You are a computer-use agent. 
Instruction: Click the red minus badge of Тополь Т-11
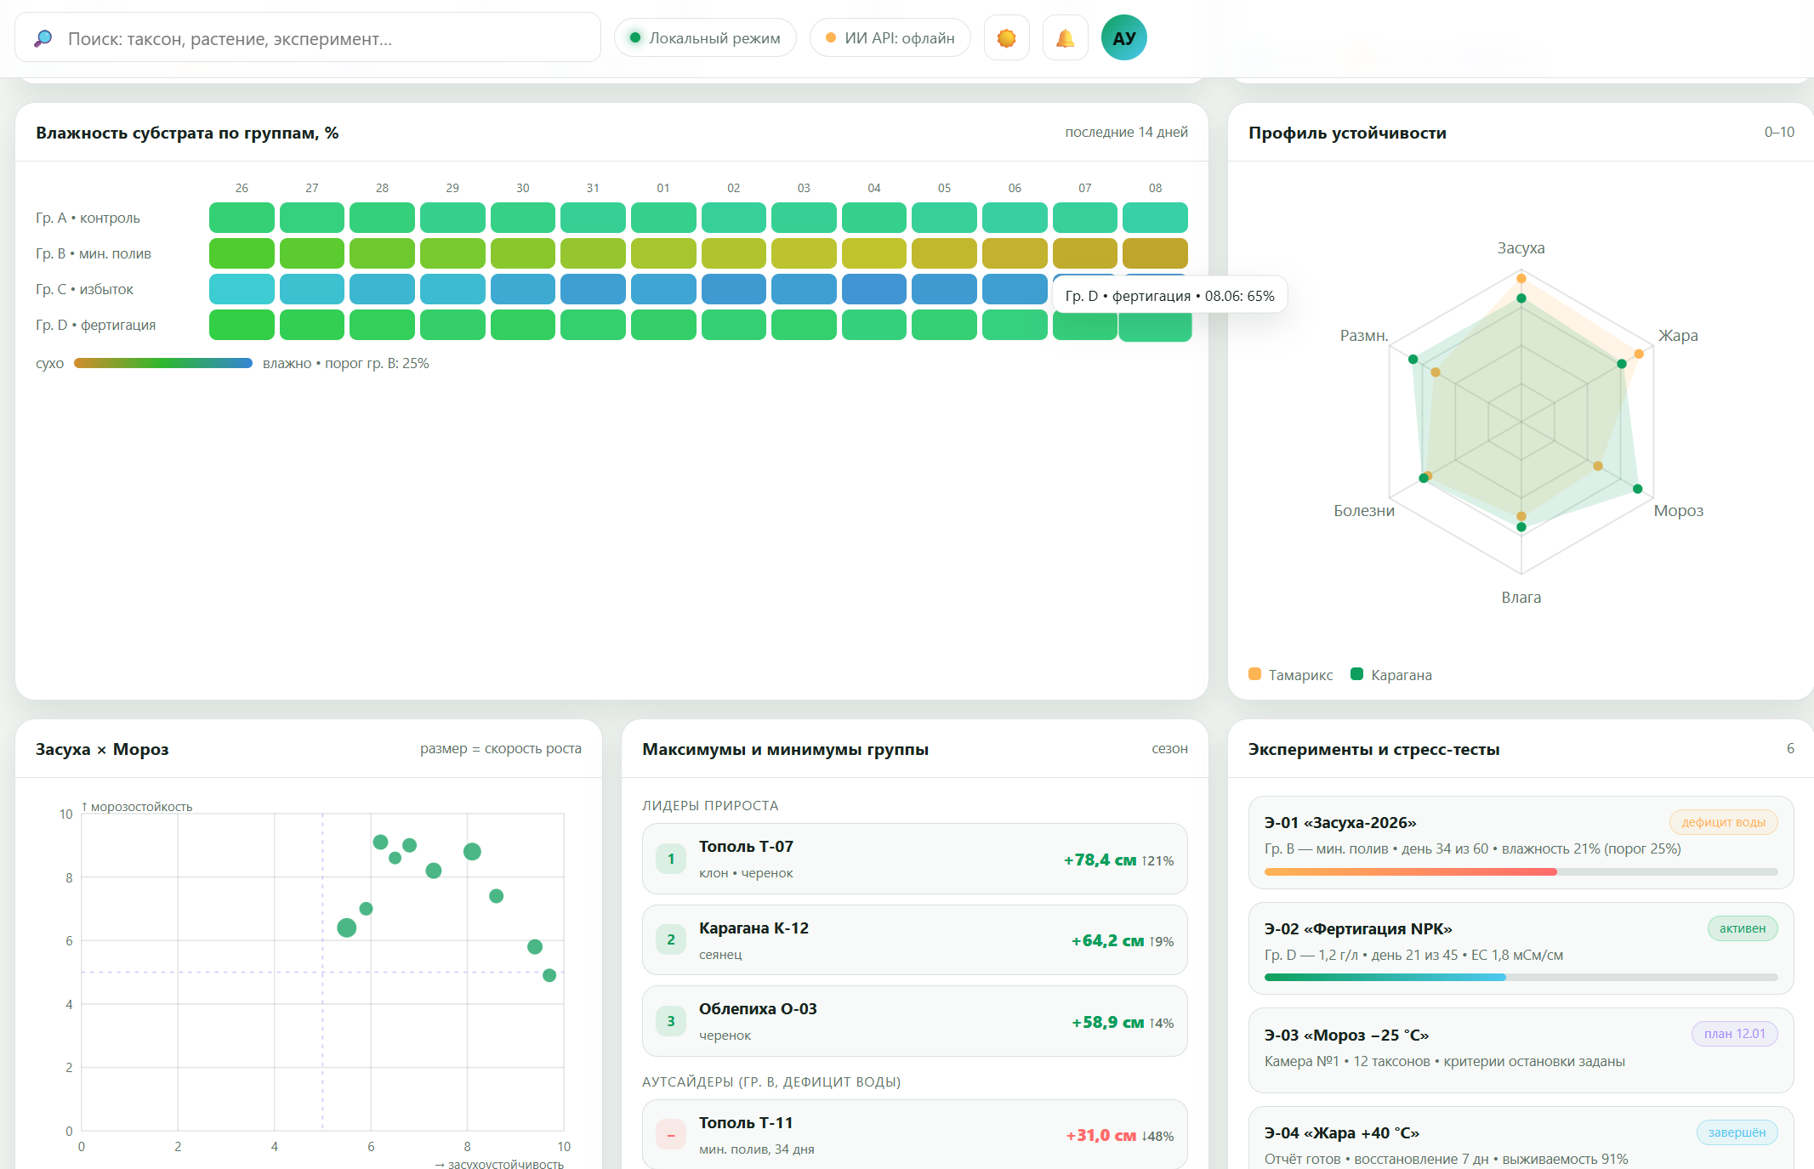[671, 1135]
